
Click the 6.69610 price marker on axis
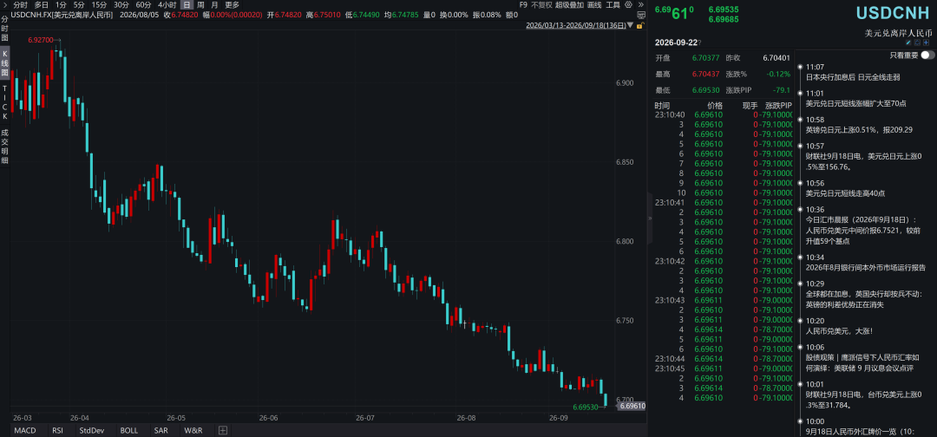click(632, 406)
